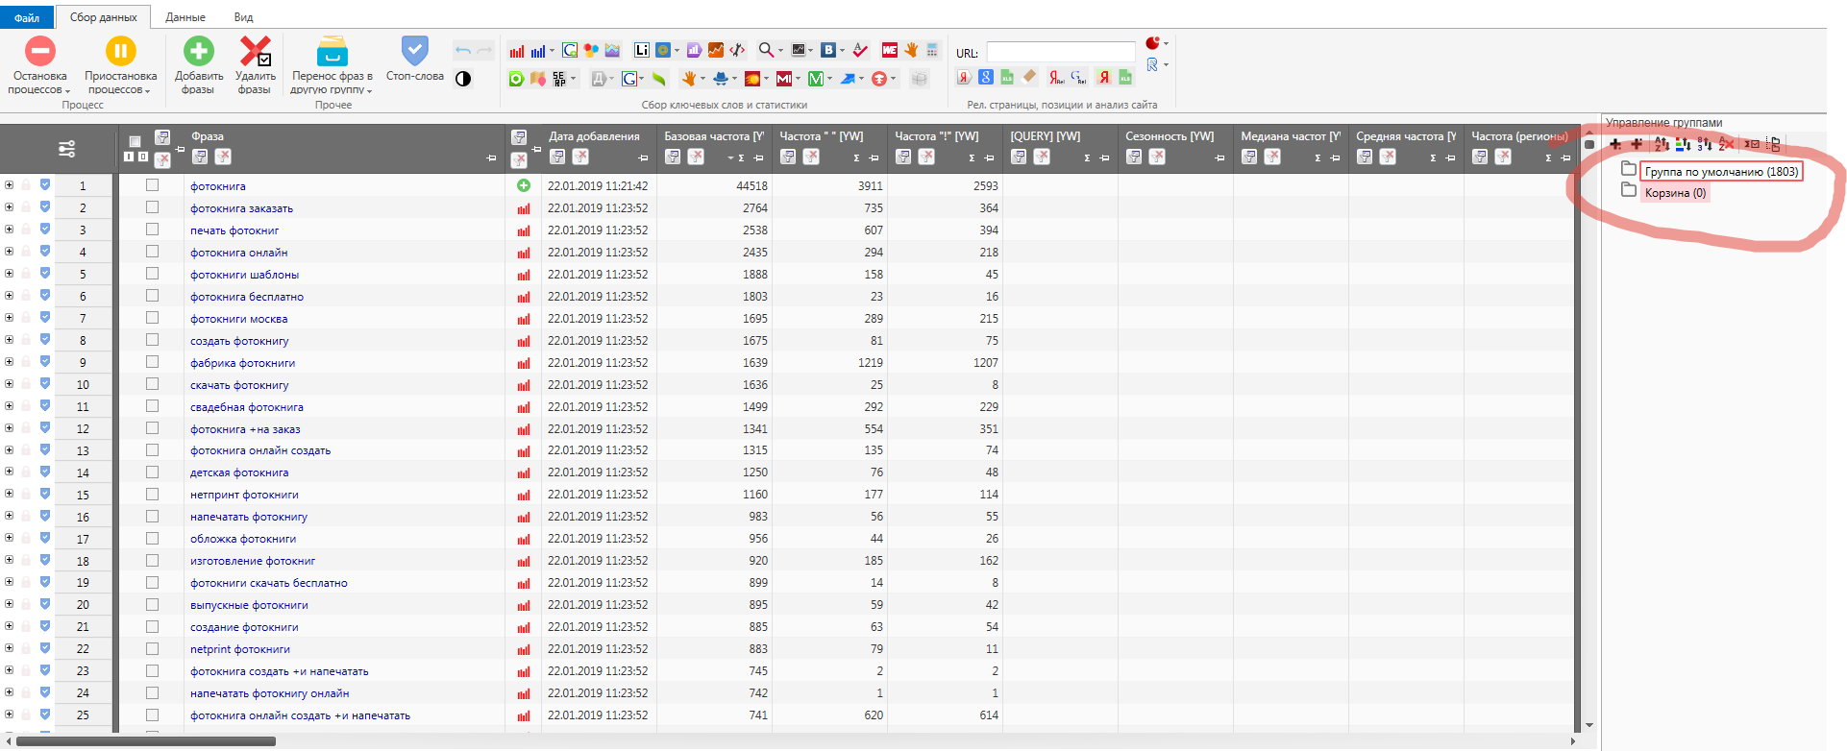Tick the checkbox for фабрика фотокниги

click(x=152, y=362)
